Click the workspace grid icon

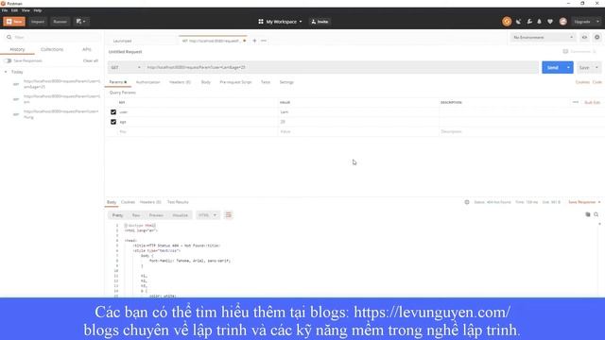click(x=261, y=22)
